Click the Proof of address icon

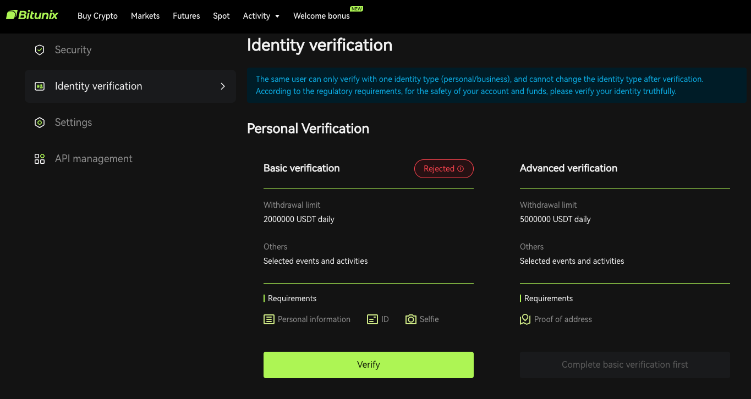[x=524, y=319]
